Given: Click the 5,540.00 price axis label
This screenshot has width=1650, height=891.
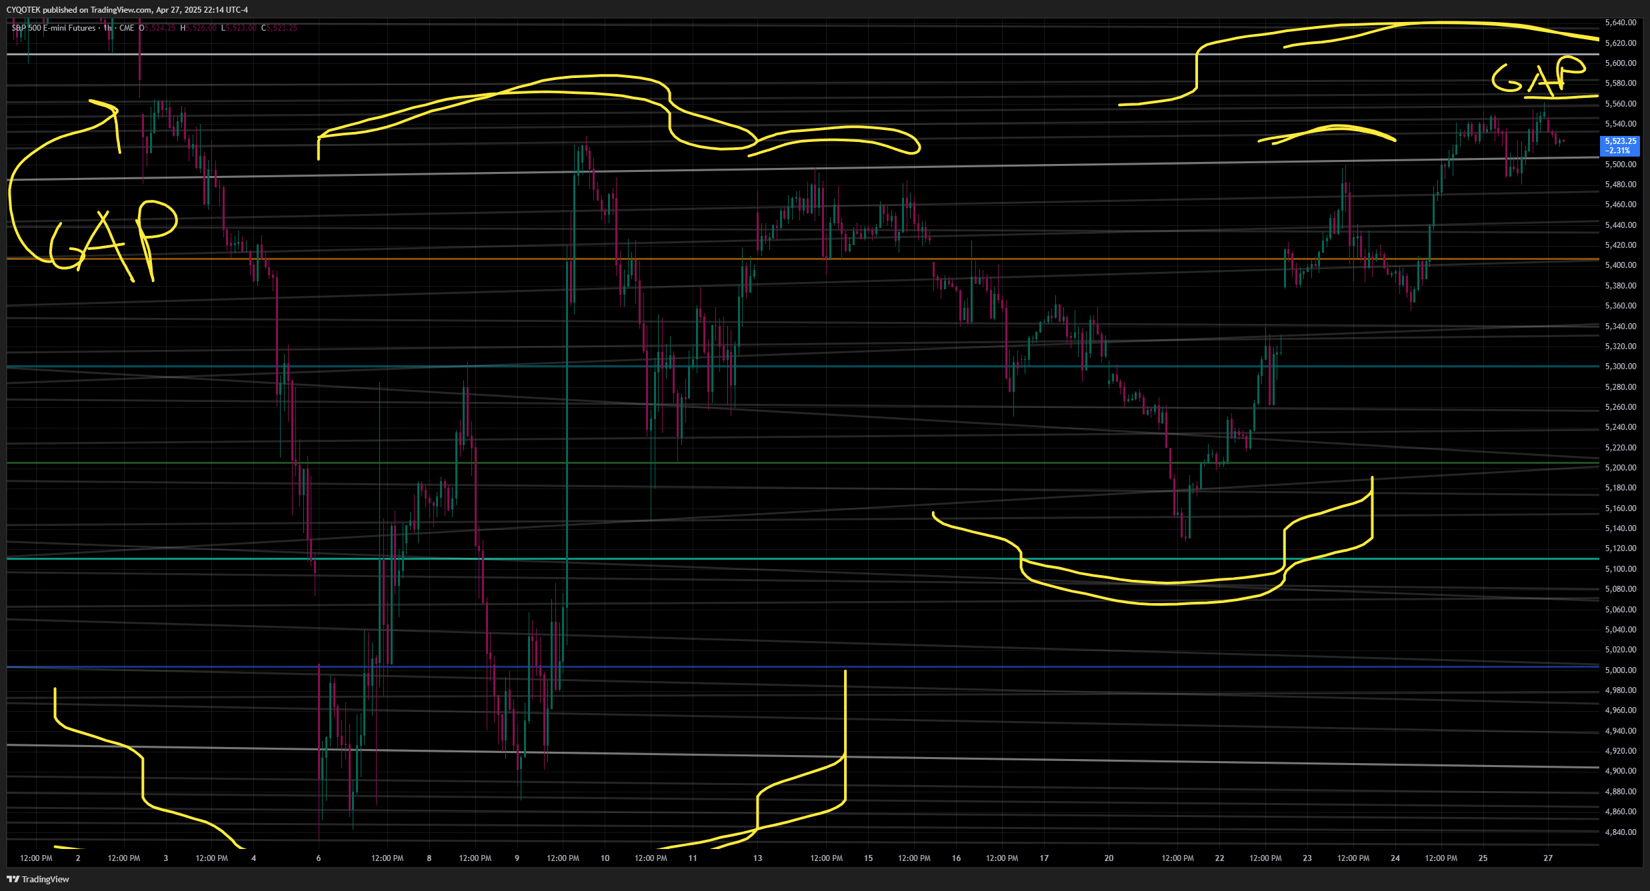Looking at the screenshot, I should coord(1621,124).
